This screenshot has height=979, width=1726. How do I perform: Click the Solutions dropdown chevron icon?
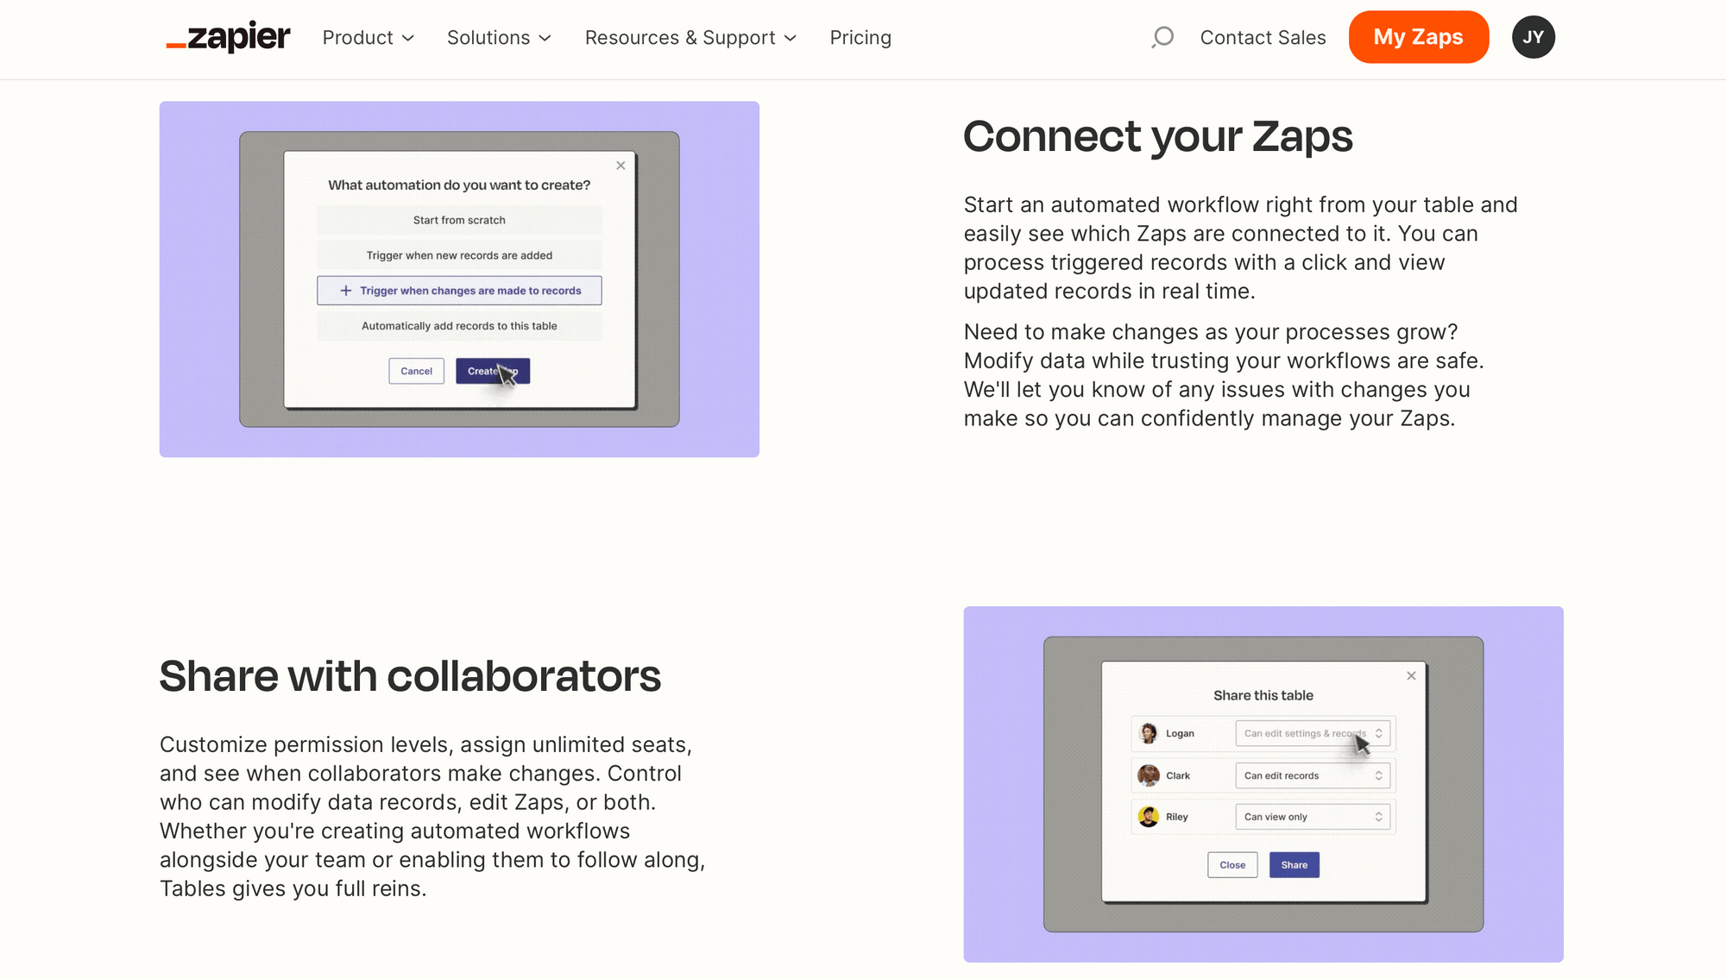[x=546, y=38]
